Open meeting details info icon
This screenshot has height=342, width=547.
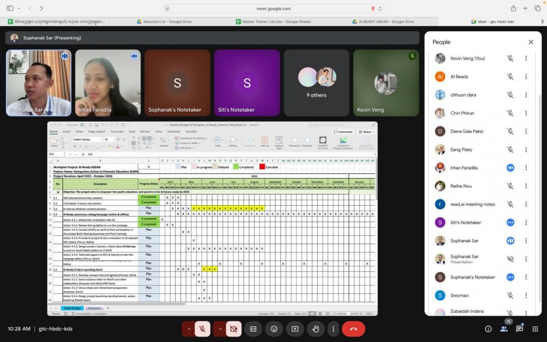tap(488, 329)
